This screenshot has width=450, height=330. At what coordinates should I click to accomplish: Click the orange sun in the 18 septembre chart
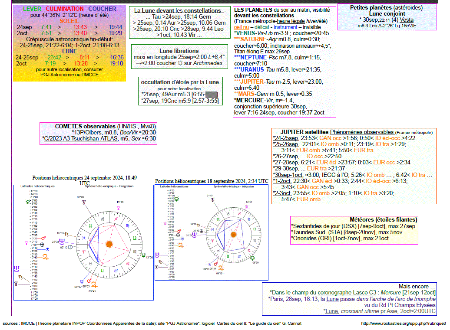coord(234,235)
